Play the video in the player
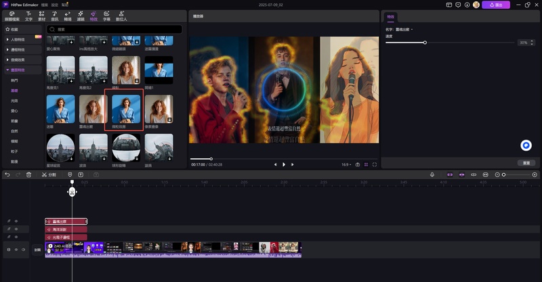542x282 pixels. 284,164
